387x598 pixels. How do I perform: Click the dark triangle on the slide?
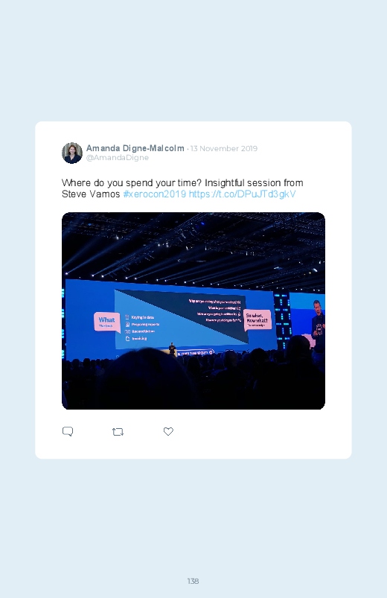pyautogui.click(x=191, y=309)
